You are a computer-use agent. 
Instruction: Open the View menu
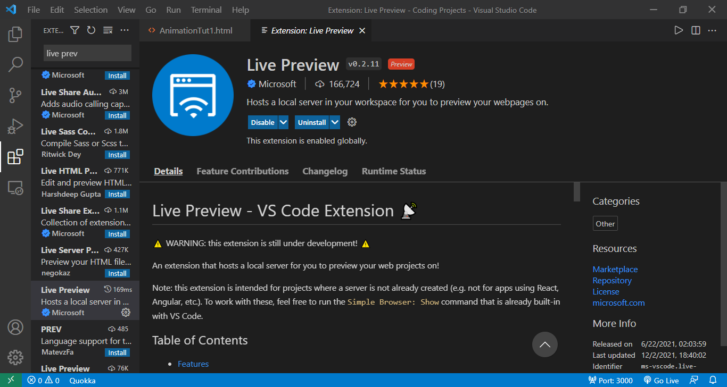[x=127, y=10]
